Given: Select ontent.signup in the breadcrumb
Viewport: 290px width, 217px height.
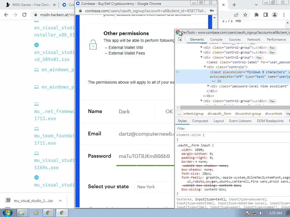Looking at the screenshot, I should pyautogui.click(x=193, y=114).
